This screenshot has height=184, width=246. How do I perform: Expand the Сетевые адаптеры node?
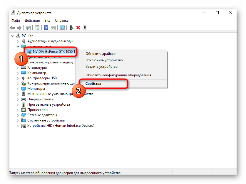(x=18, y=115)
